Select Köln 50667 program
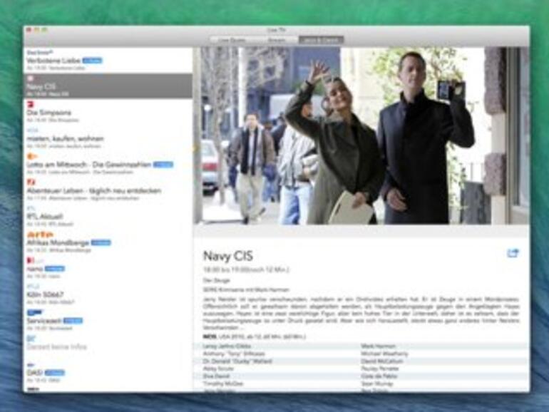This screenshot has width=549, height=412. [x=108, y=294]
